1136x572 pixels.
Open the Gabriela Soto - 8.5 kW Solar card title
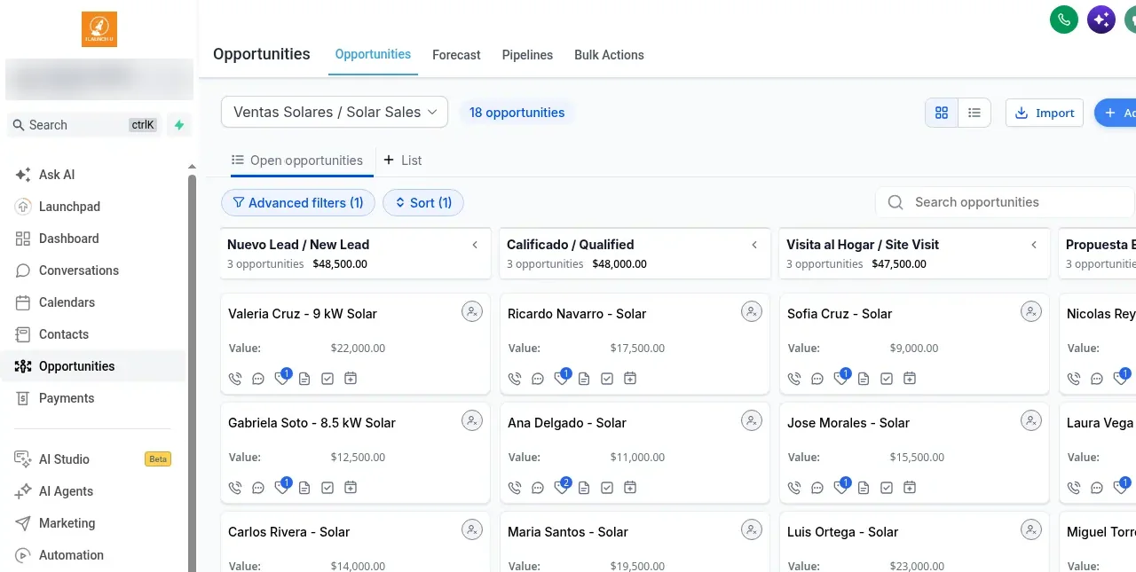click(x=312, y=423)
